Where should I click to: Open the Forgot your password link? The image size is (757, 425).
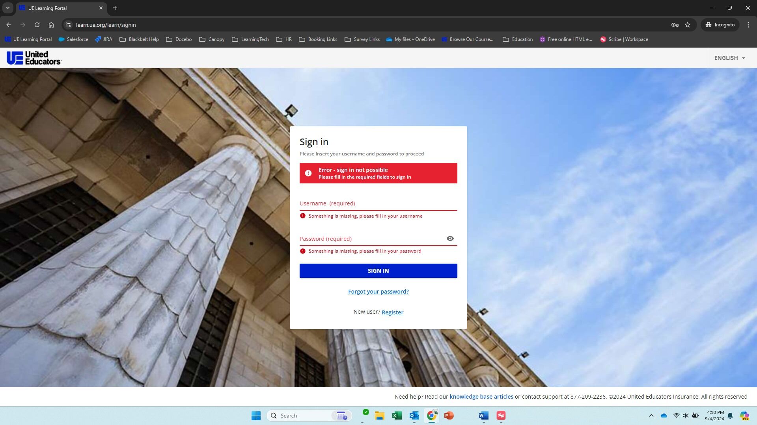378,292
